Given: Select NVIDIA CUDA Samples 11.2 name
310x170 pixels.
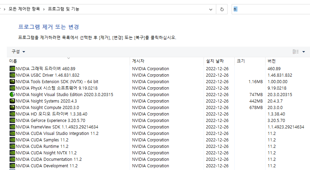Looking at the screenshot, I should [42, 140].
